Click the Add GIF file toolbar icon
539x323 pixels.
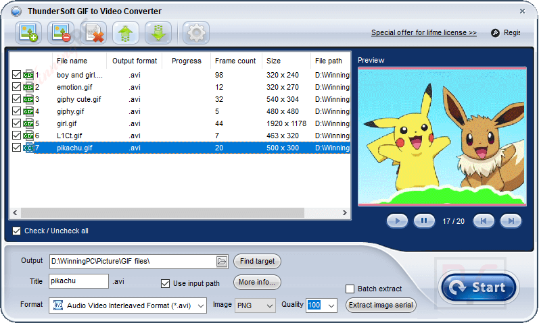[28, 33]
